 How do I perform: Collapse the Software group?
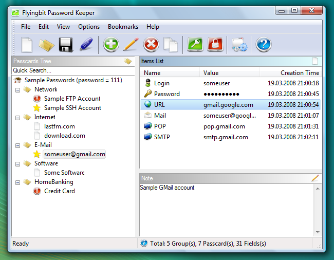click(x=17, y=164)
